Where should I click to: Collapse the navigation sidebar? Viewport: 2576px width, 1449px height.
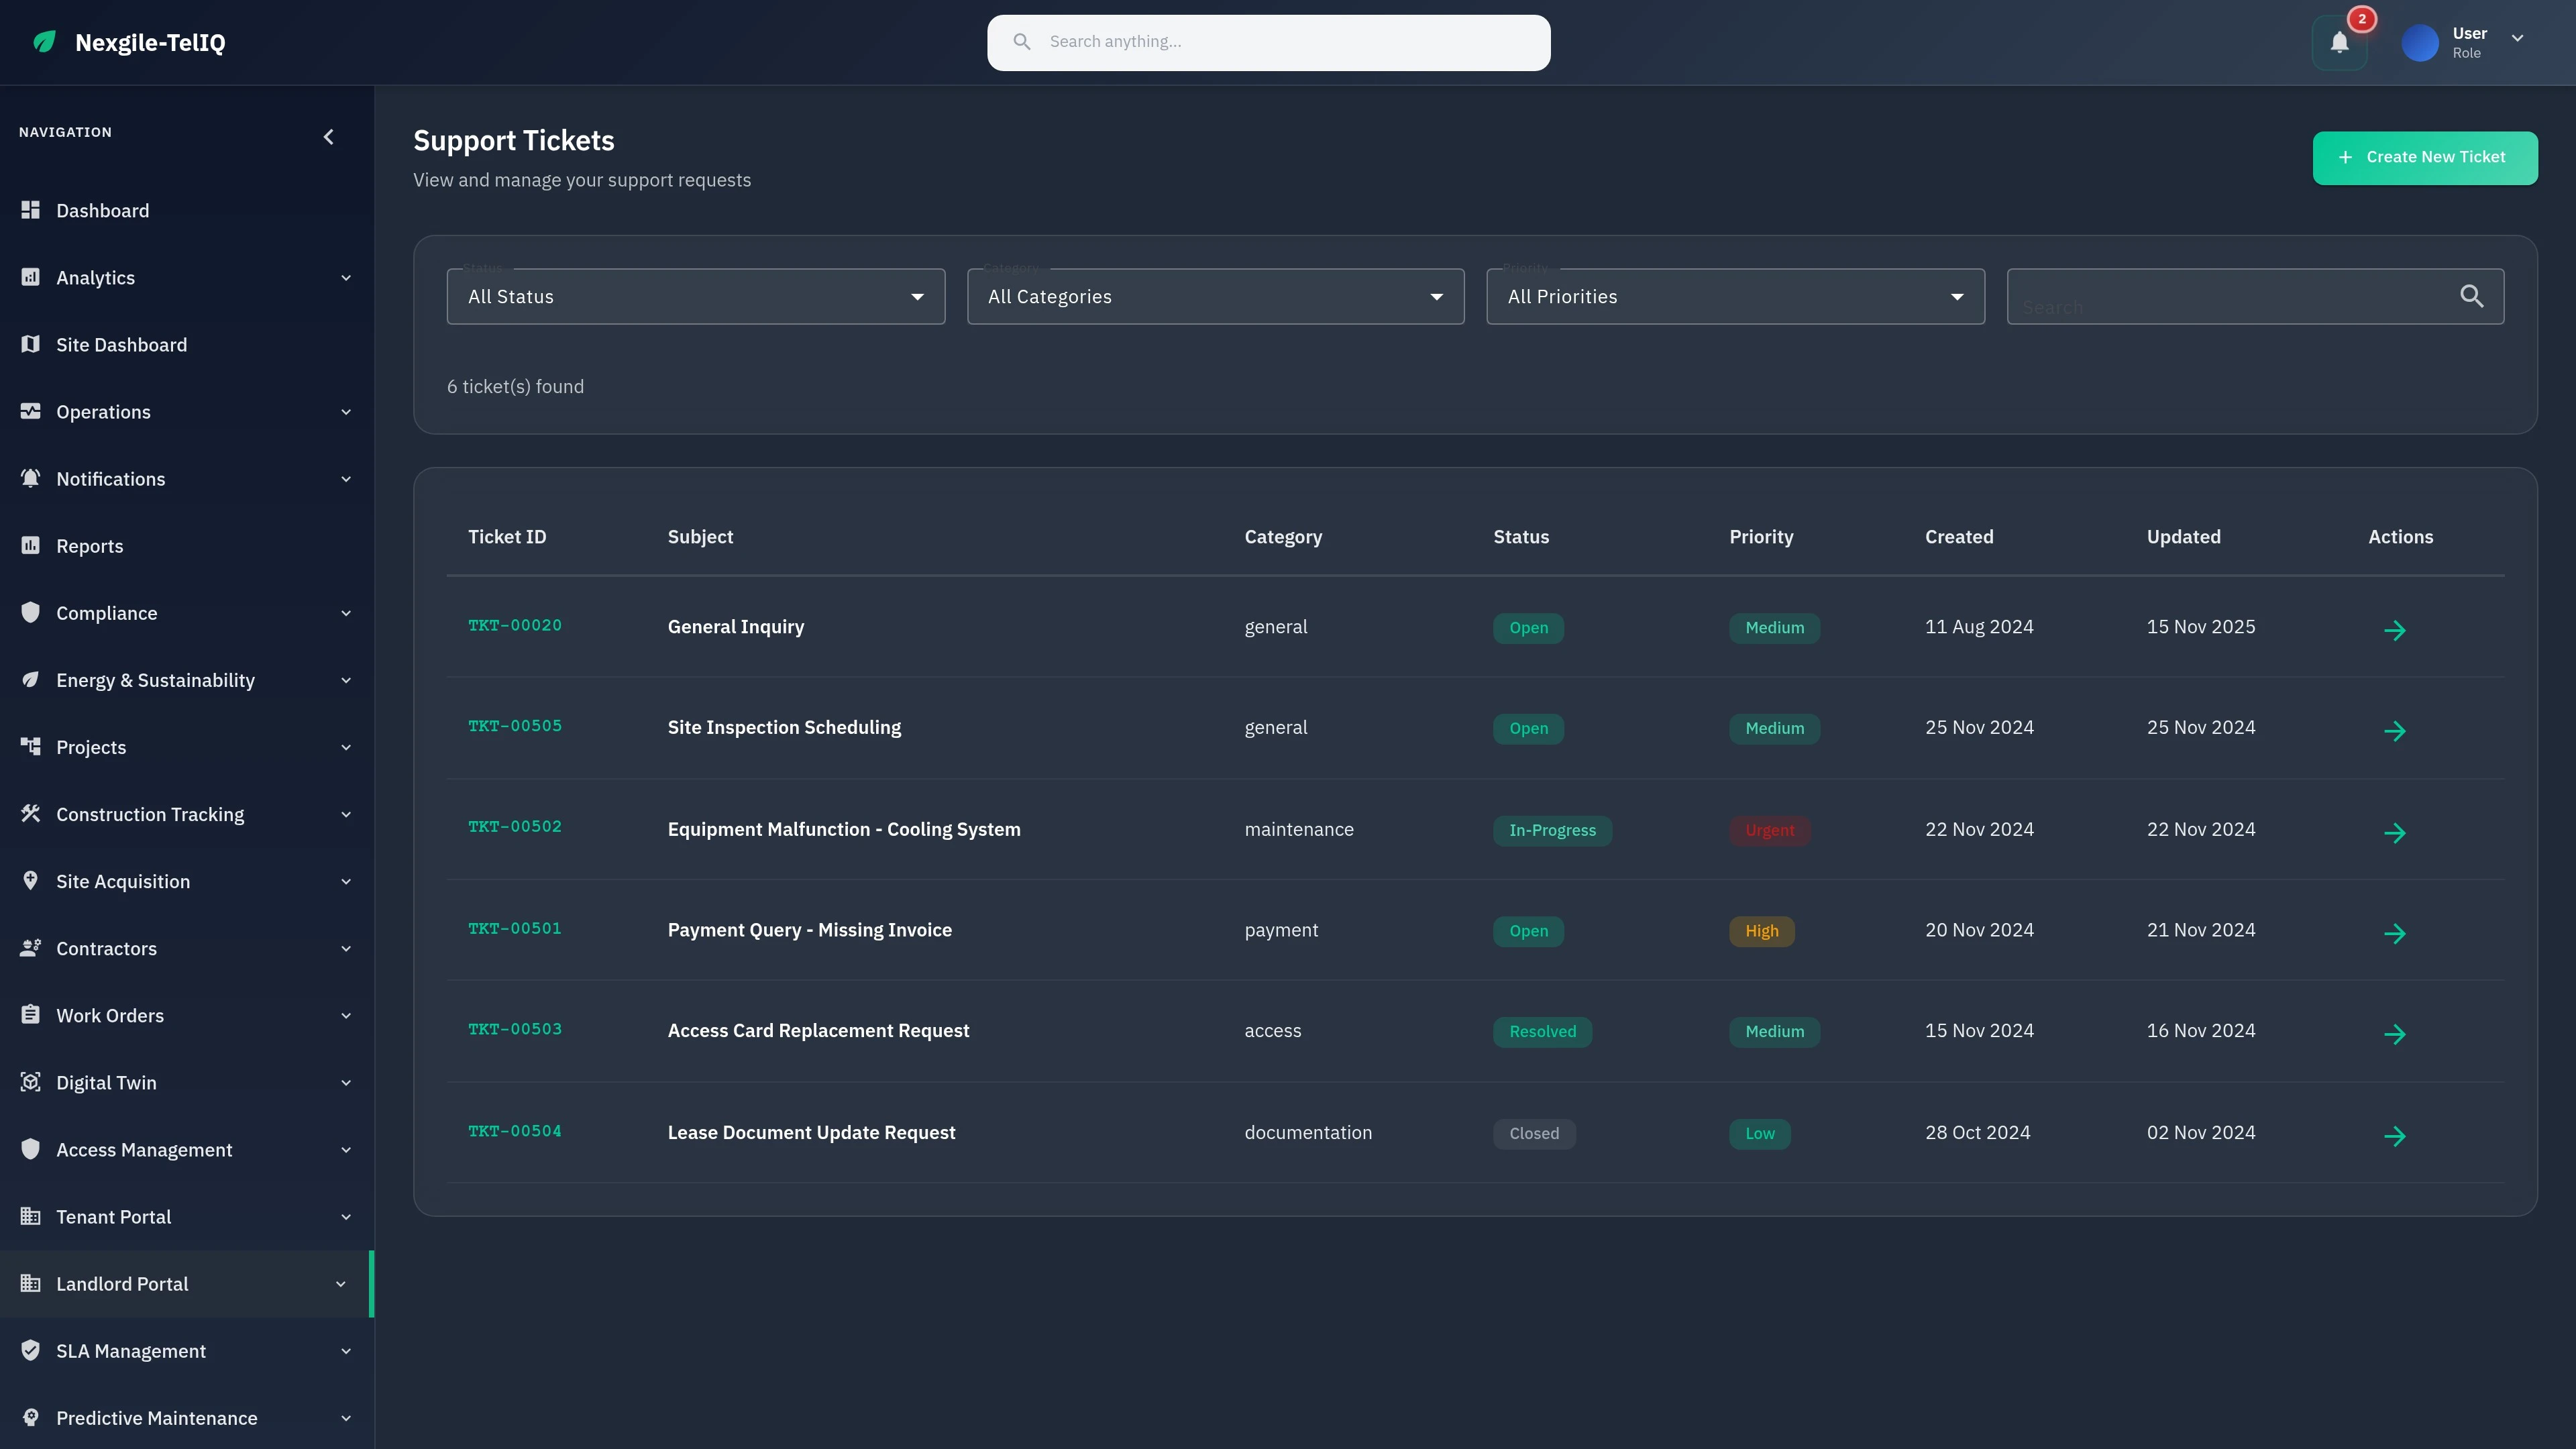pos(328,137)
